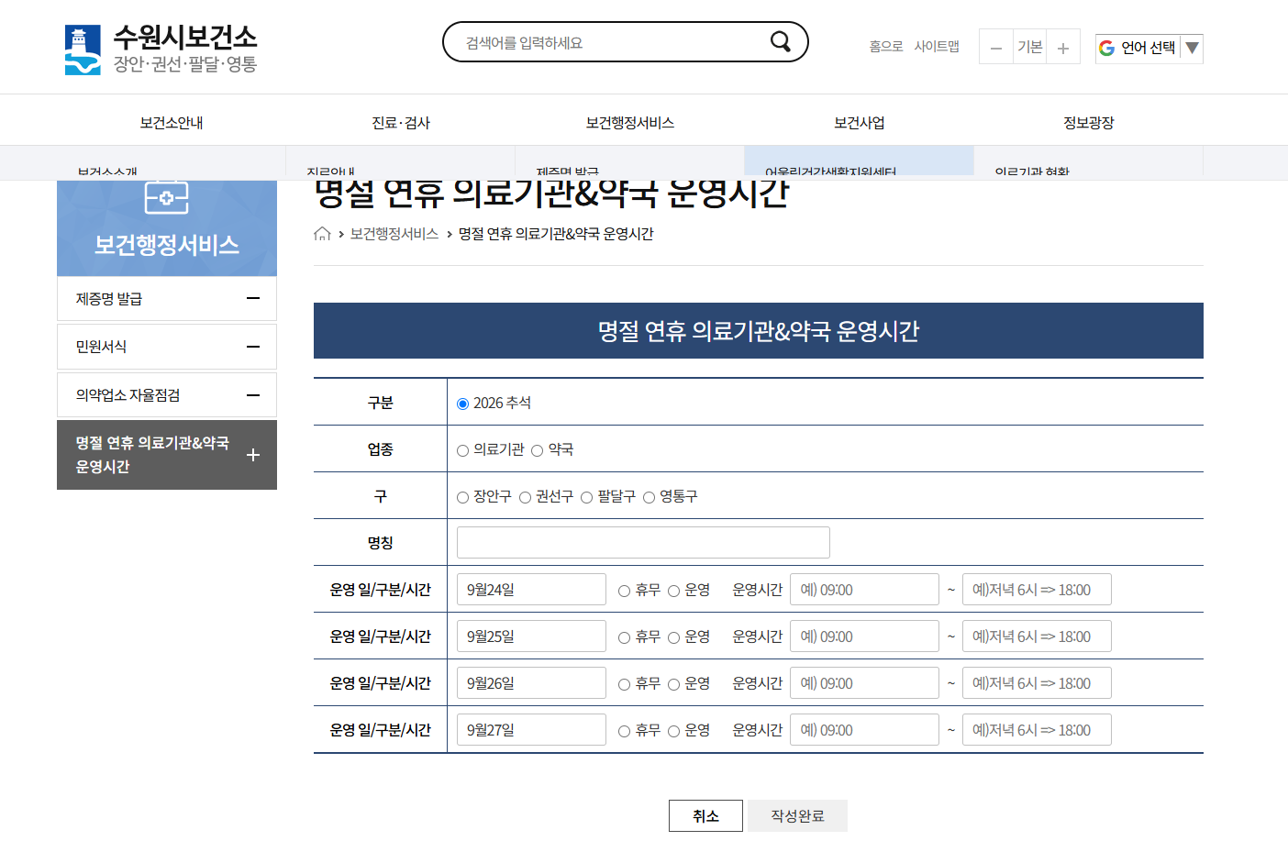Select the 2026 추석 radio button

click(463, 404)
